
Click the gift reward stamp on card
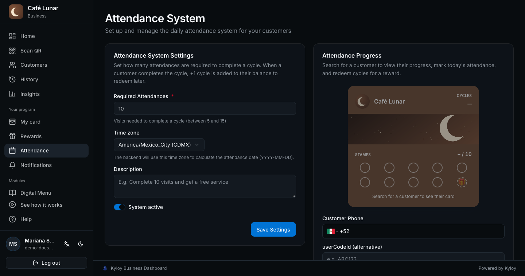coord(462,182)
